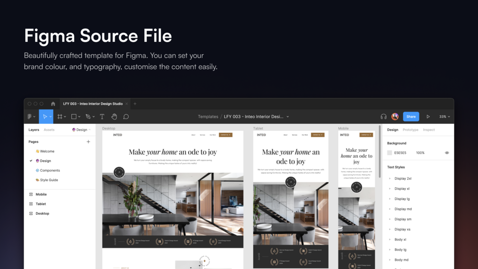Image resolution: width=478 pixels, height=269 pixels.
Task: Expand Display xl text style
Action: [390, 189]
